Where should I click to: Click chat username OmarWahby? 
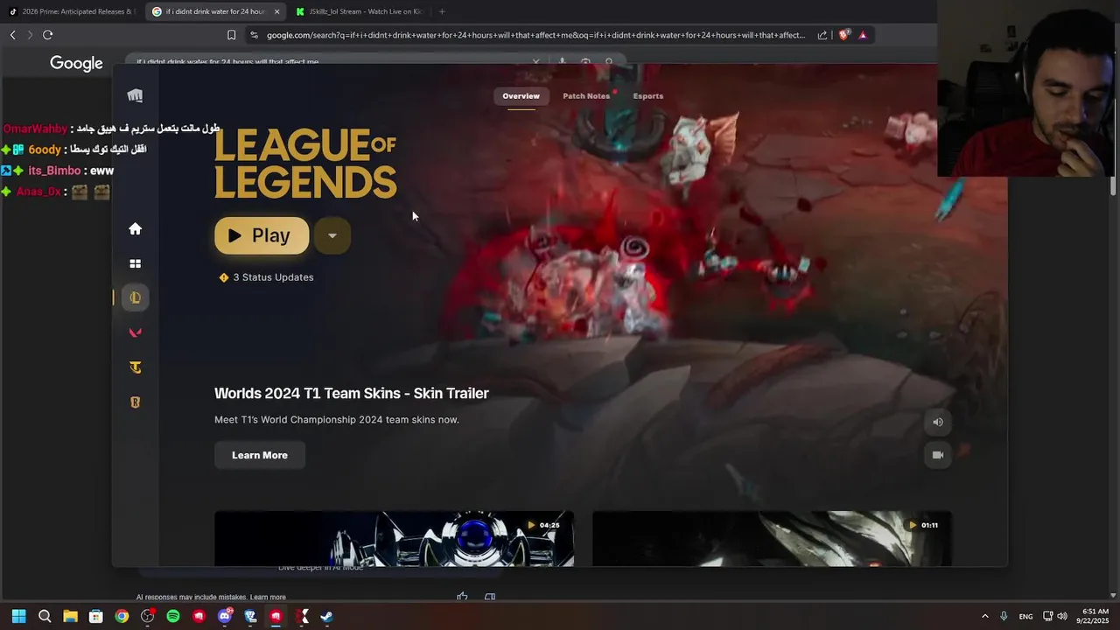35,129
